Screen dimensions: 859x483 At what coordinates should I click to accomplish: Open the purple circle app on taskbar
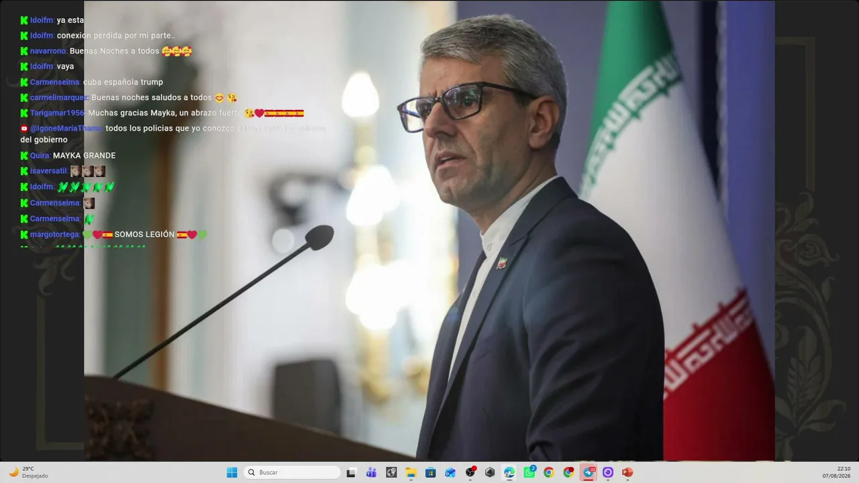click(x=608, y=472)
